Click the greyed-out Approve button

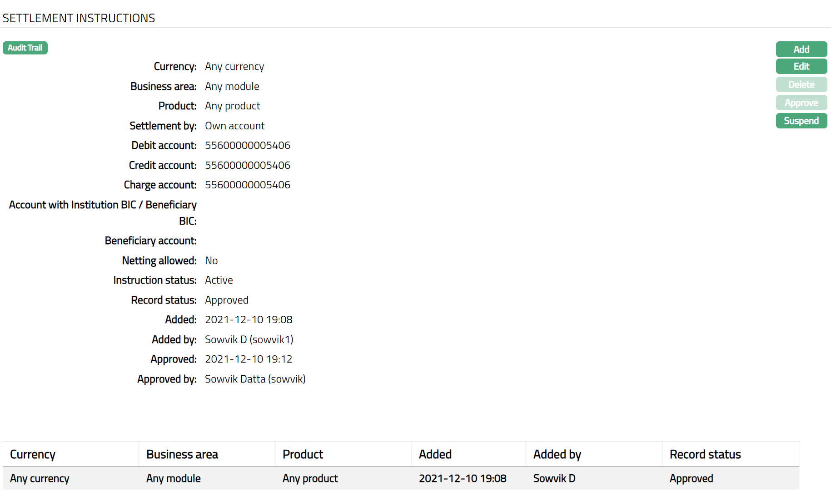click(x=801, y=103)
